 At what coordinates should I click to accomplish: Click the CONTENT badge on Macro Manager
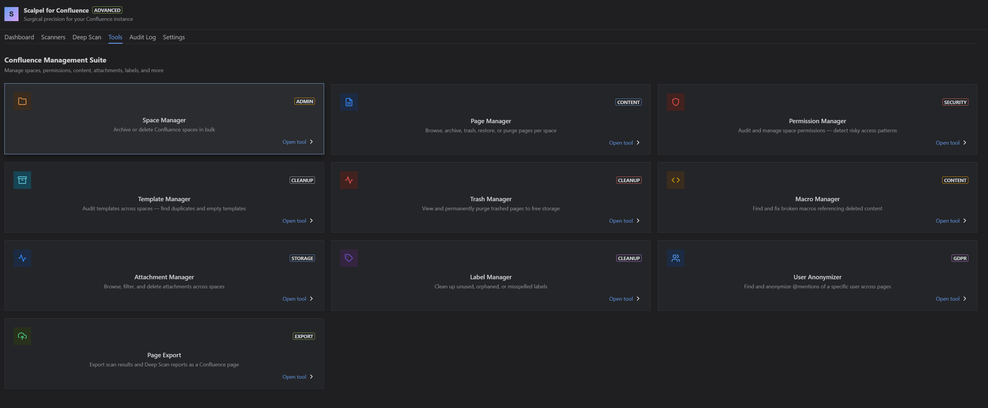955,180
